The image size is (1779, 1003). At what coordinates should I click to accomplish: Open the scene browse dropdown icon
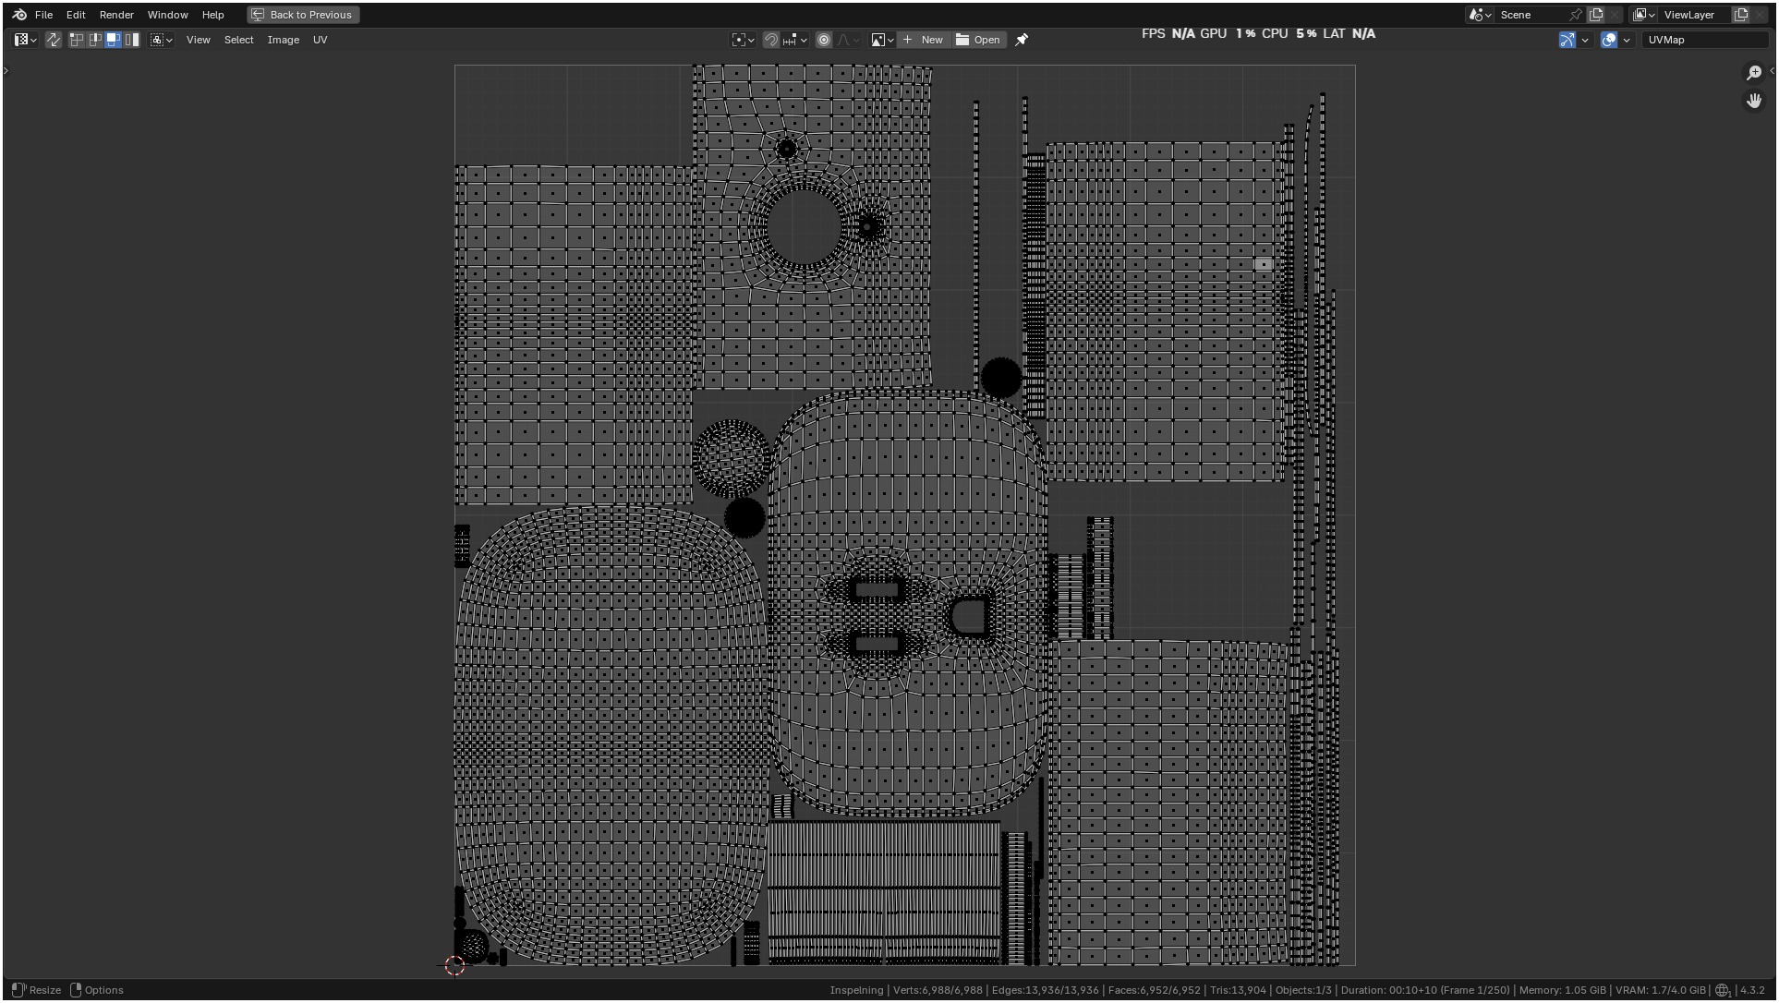[x=1481, y=15]
